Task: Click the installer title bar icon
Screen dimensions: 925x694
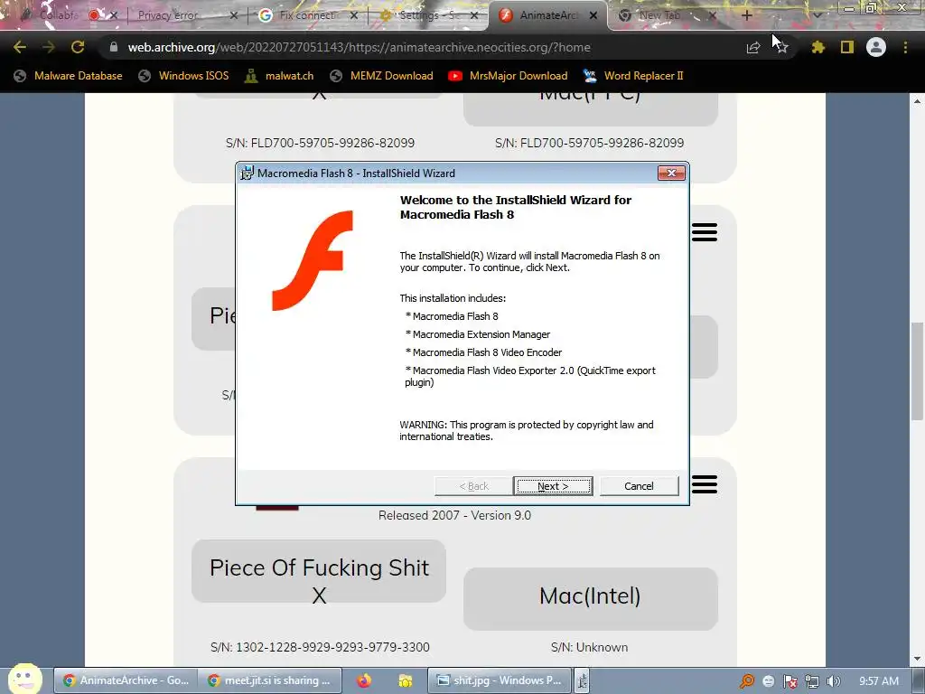Action: [248, 173]
